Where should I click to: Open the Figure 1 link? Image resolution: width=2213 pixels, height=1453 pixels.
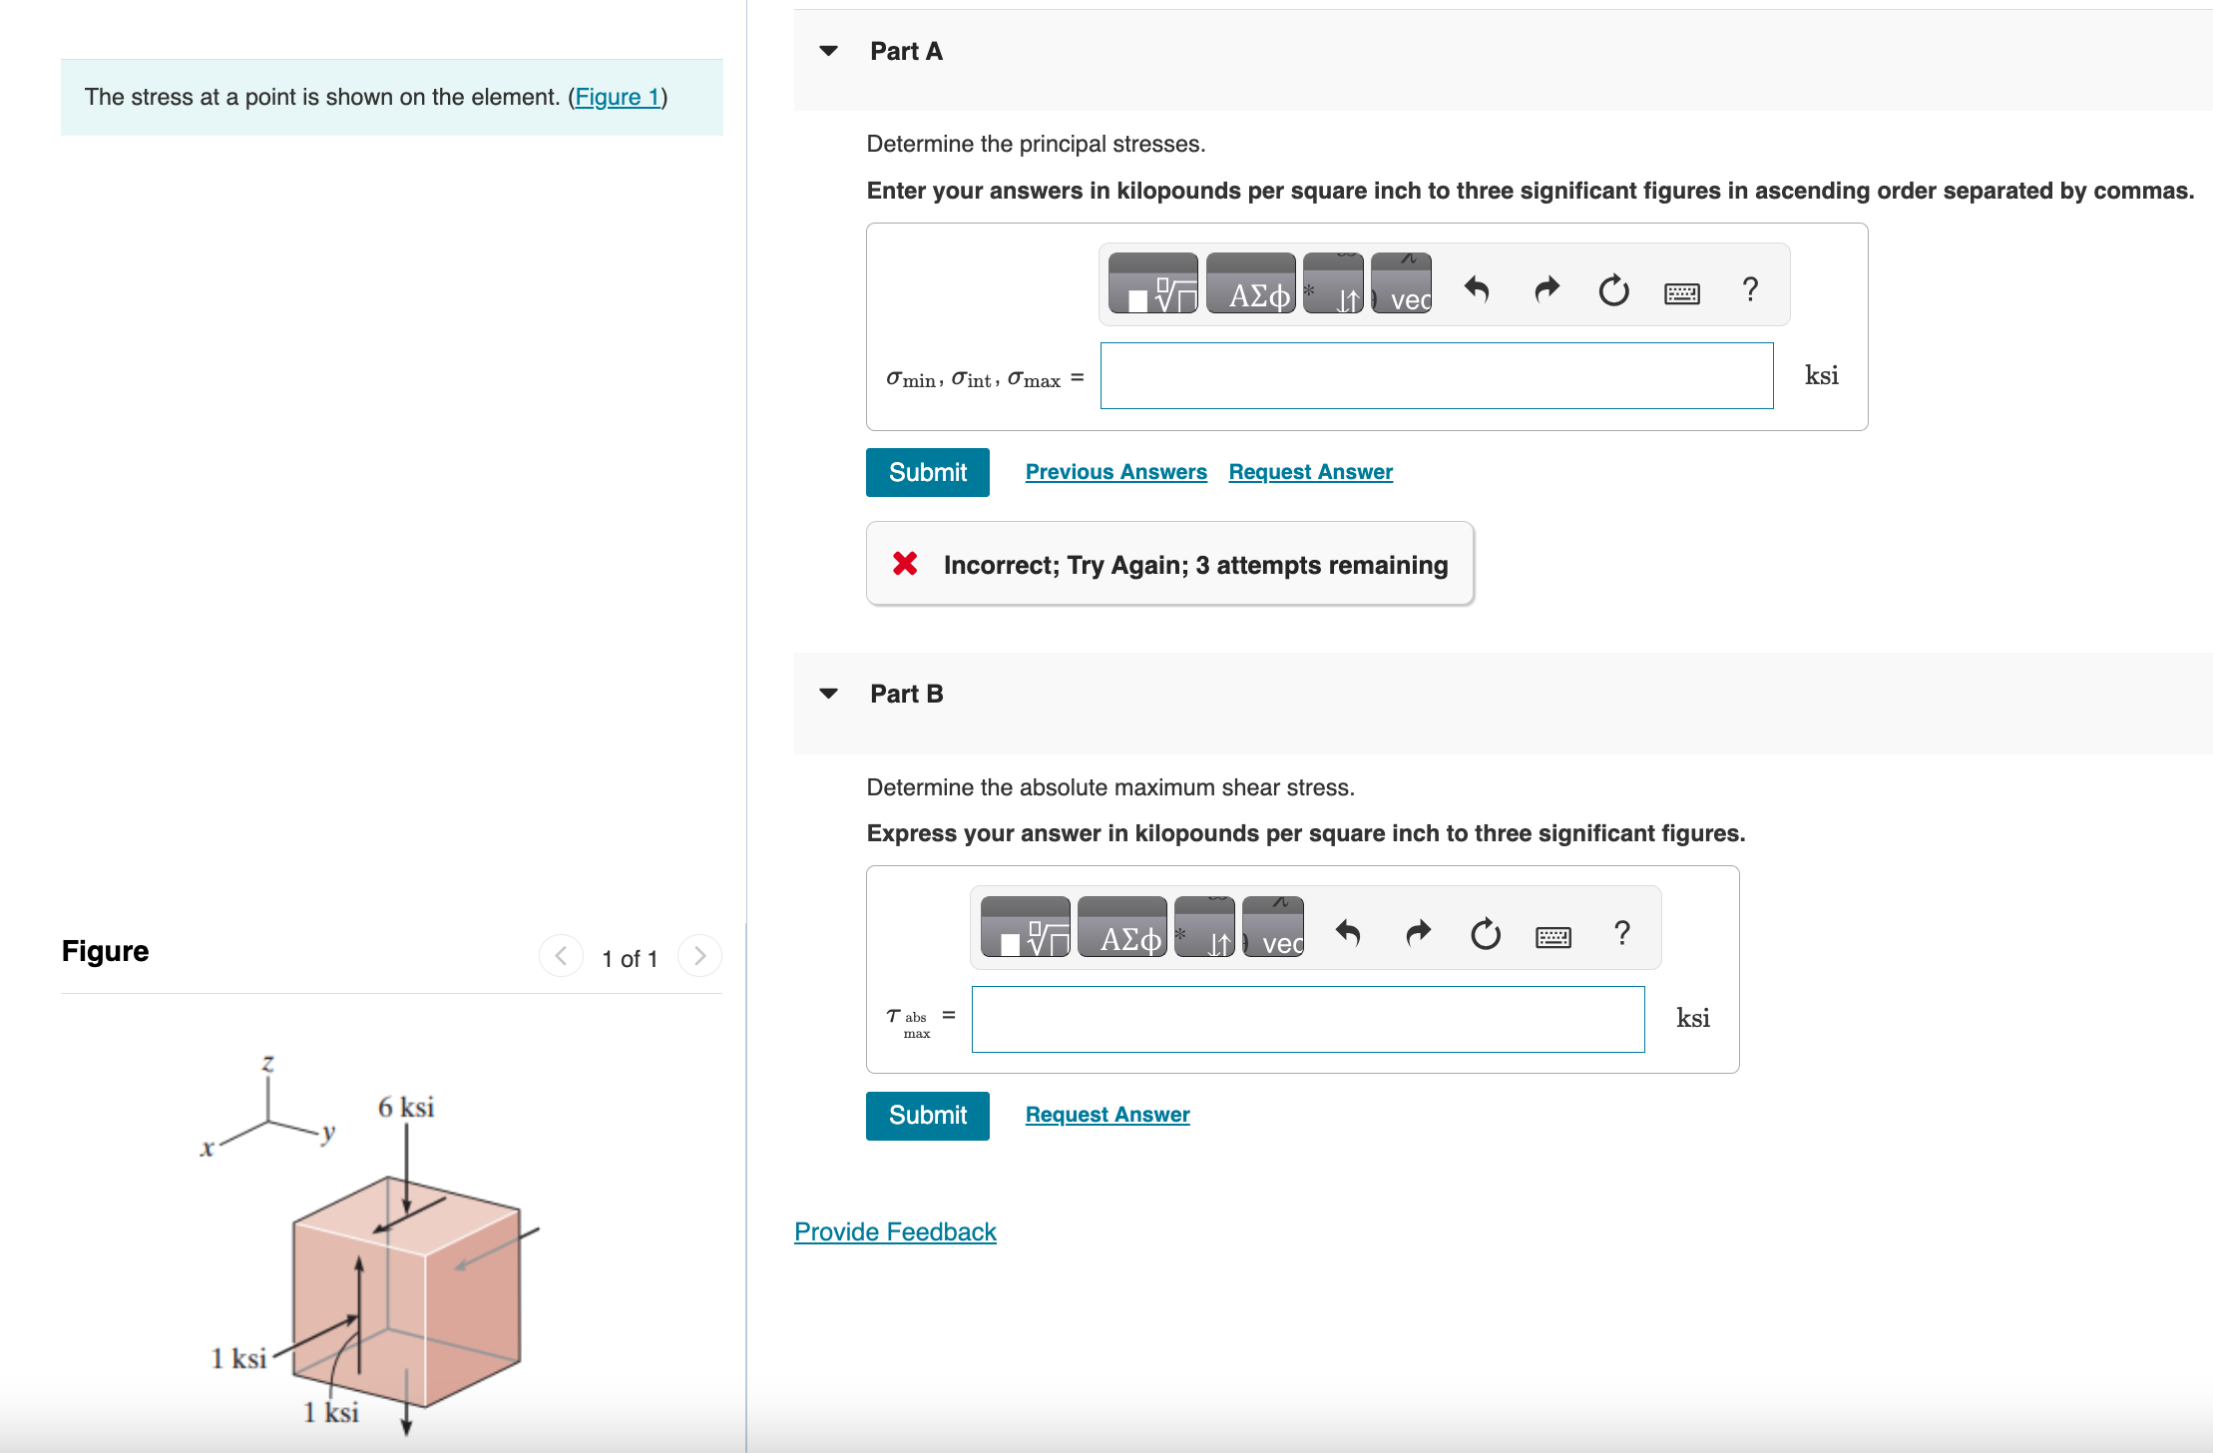pos(618,97)
